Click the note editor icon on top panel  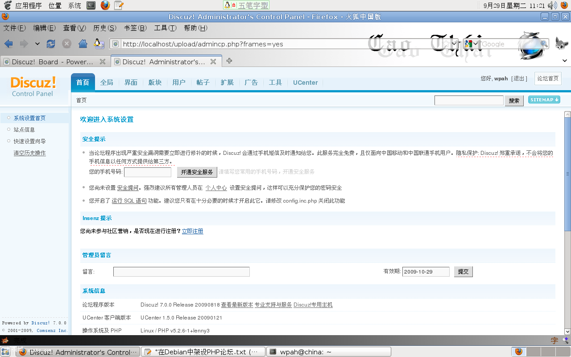coord(119,5)
